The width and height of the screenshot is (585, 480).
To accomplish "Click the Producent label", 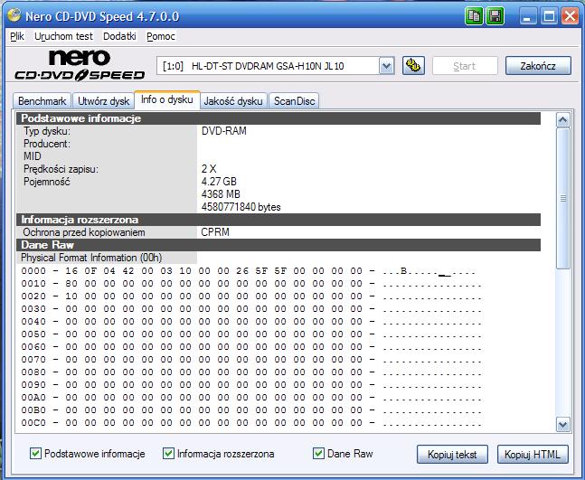I will [47, 144].
